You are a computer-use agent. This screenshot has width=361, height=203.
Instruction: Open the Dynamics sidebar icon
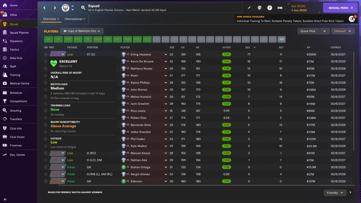(5, 41)
